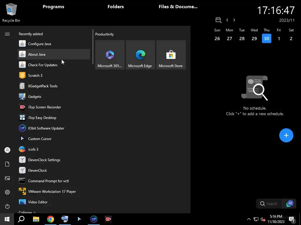Image resolution: width=301 pixels, height=225 pixels.
Task: Open taskbar Search magnifier
Action: click(21, 219)
